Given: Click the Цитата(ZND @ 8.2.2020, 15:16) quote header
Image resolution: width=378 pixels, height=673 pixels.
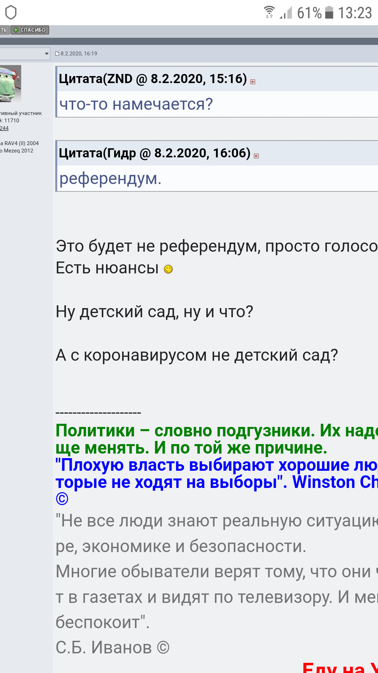Looking at the screenshot, I should click(153, 79).
